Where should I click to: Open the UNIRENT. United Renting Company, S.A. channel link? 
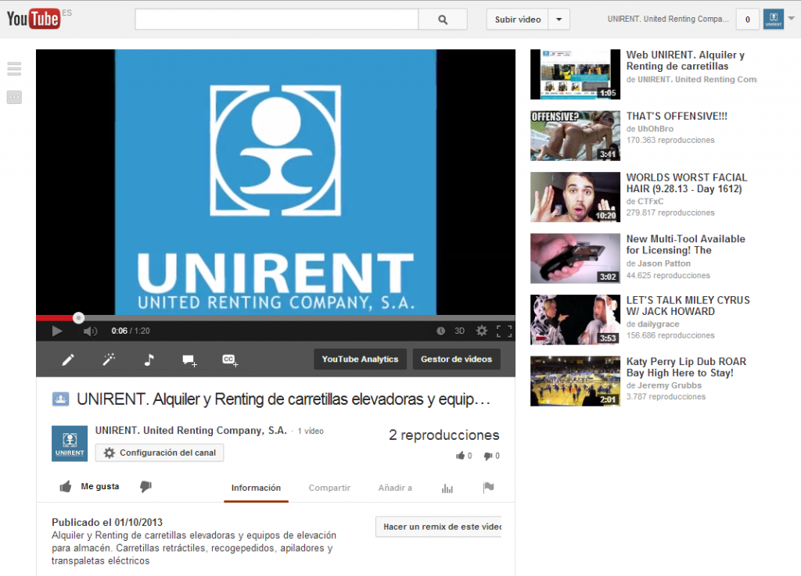pos(191,430)
